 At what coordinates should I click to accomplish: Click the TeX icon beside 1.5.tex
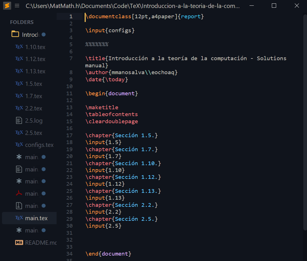[x=19, y=84]
